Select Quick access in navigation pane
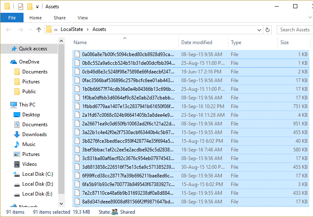Screen dimensions: 313x217 (x=29, y=49)
